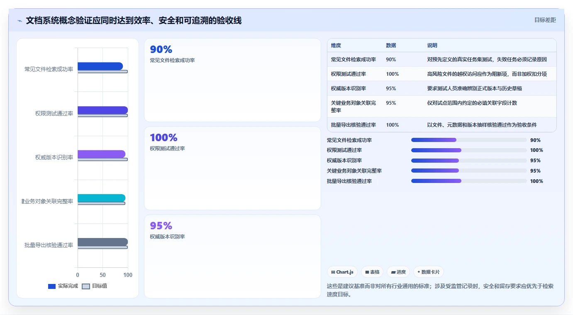Click the lightning icon beside the slide title
Image resolution: width=573 pixels, height=315 pixels.
coord(20,21)
